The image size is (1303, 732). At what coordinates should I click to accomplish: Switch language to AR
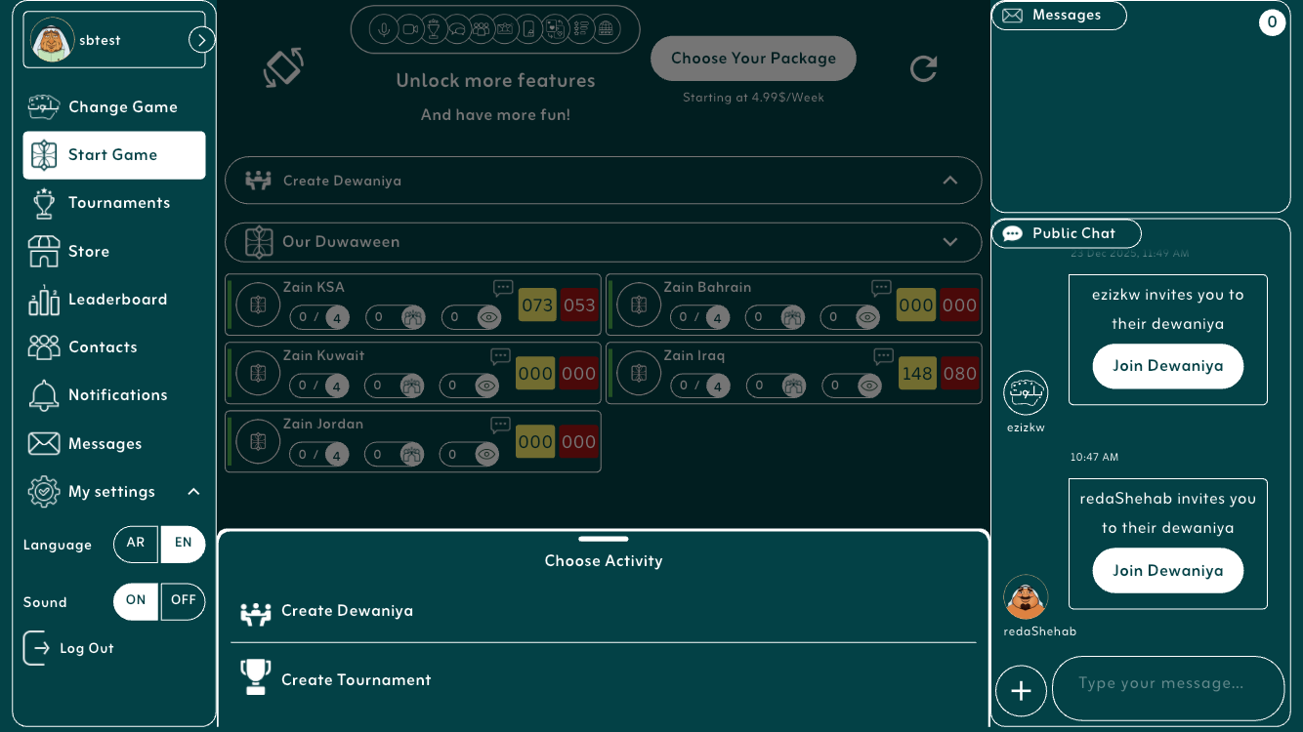(137, 544)
